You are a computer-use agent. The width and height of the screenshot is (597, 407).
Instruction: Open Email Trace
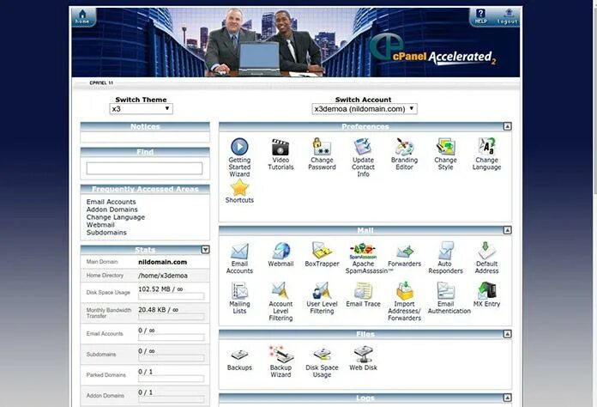pyautogui.click(x=363, y=295)
